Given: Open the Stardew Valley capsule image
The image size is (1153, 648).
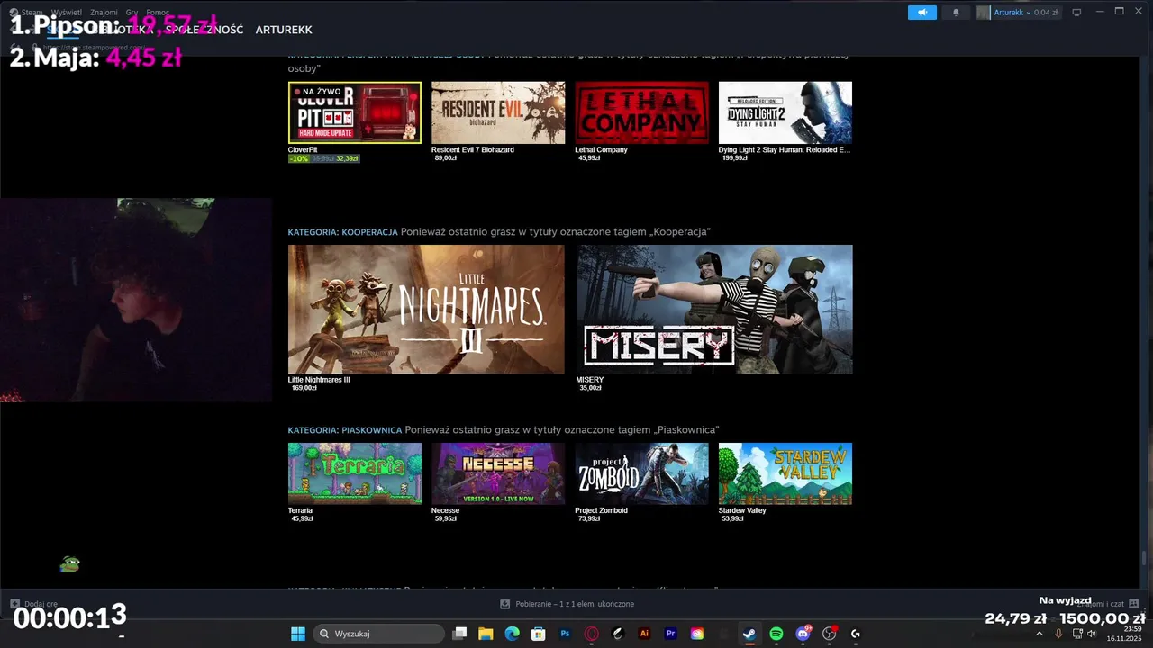Looking at the screenshot, I should (785, 473).
